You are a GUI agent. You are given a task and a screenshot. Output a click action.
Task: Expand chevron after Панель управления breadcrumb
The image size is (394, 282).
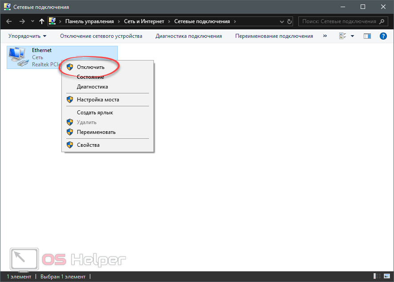tap(119, 21)
